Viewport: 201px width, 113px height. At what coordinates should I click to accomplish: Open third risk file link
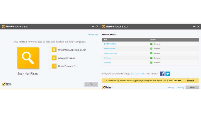[110, 53]
